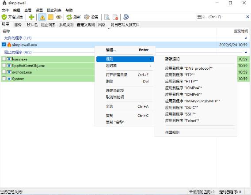
Task: Switch to the 阻止列表 tab
Action: pos(48,25)
